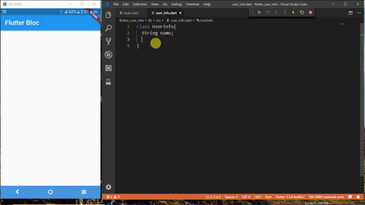
Task: Select device SM J500H (android-arm)
Action: 326,197
